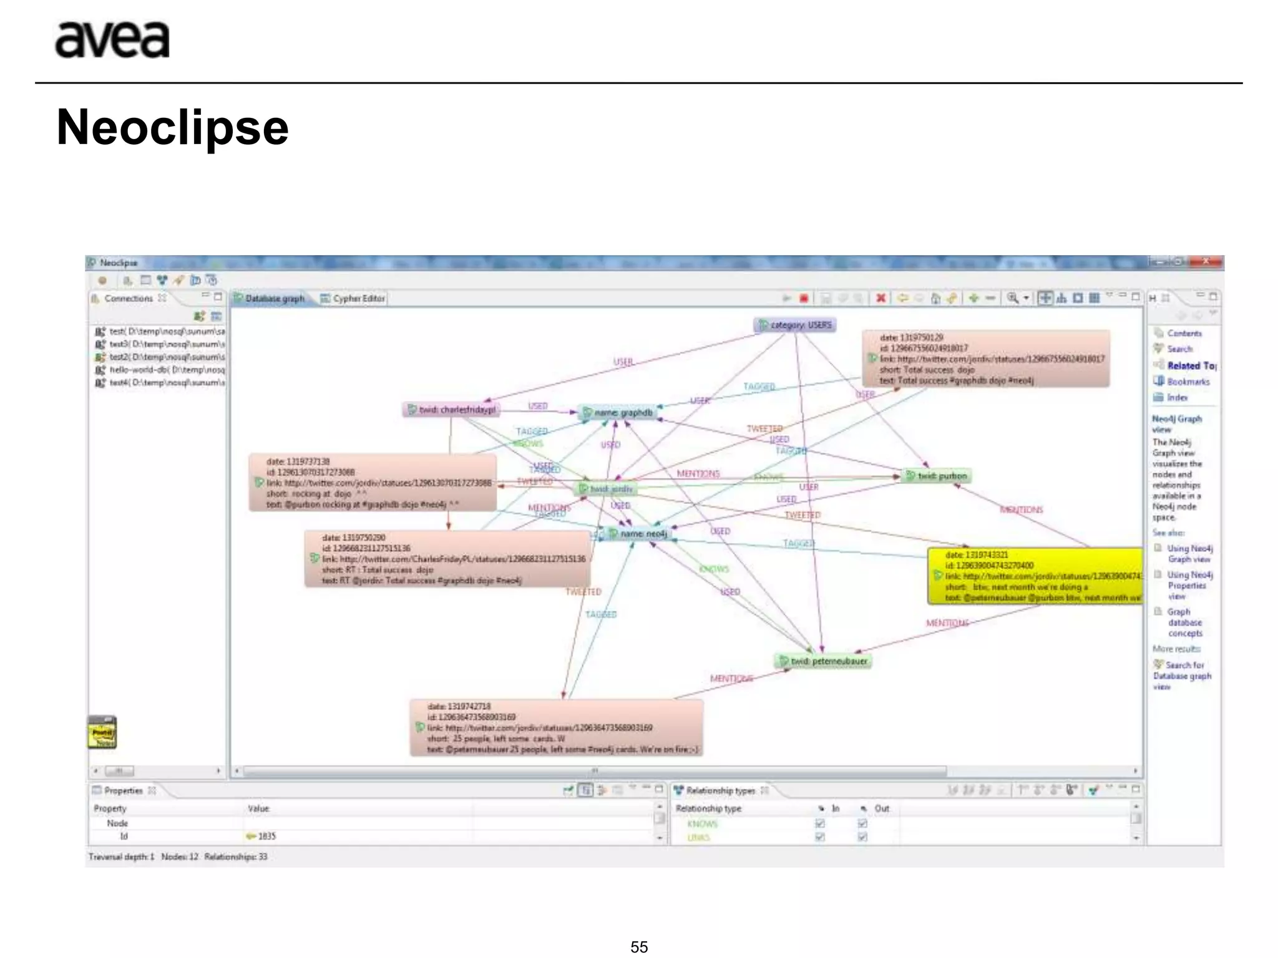Click node twid: purbon

tap(936, 476)
